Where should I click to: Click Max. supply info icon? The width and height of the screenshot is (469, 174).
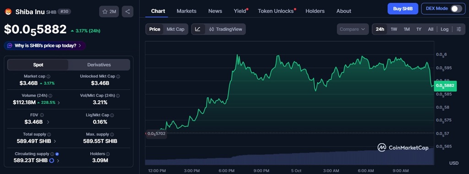pos(112,134)
